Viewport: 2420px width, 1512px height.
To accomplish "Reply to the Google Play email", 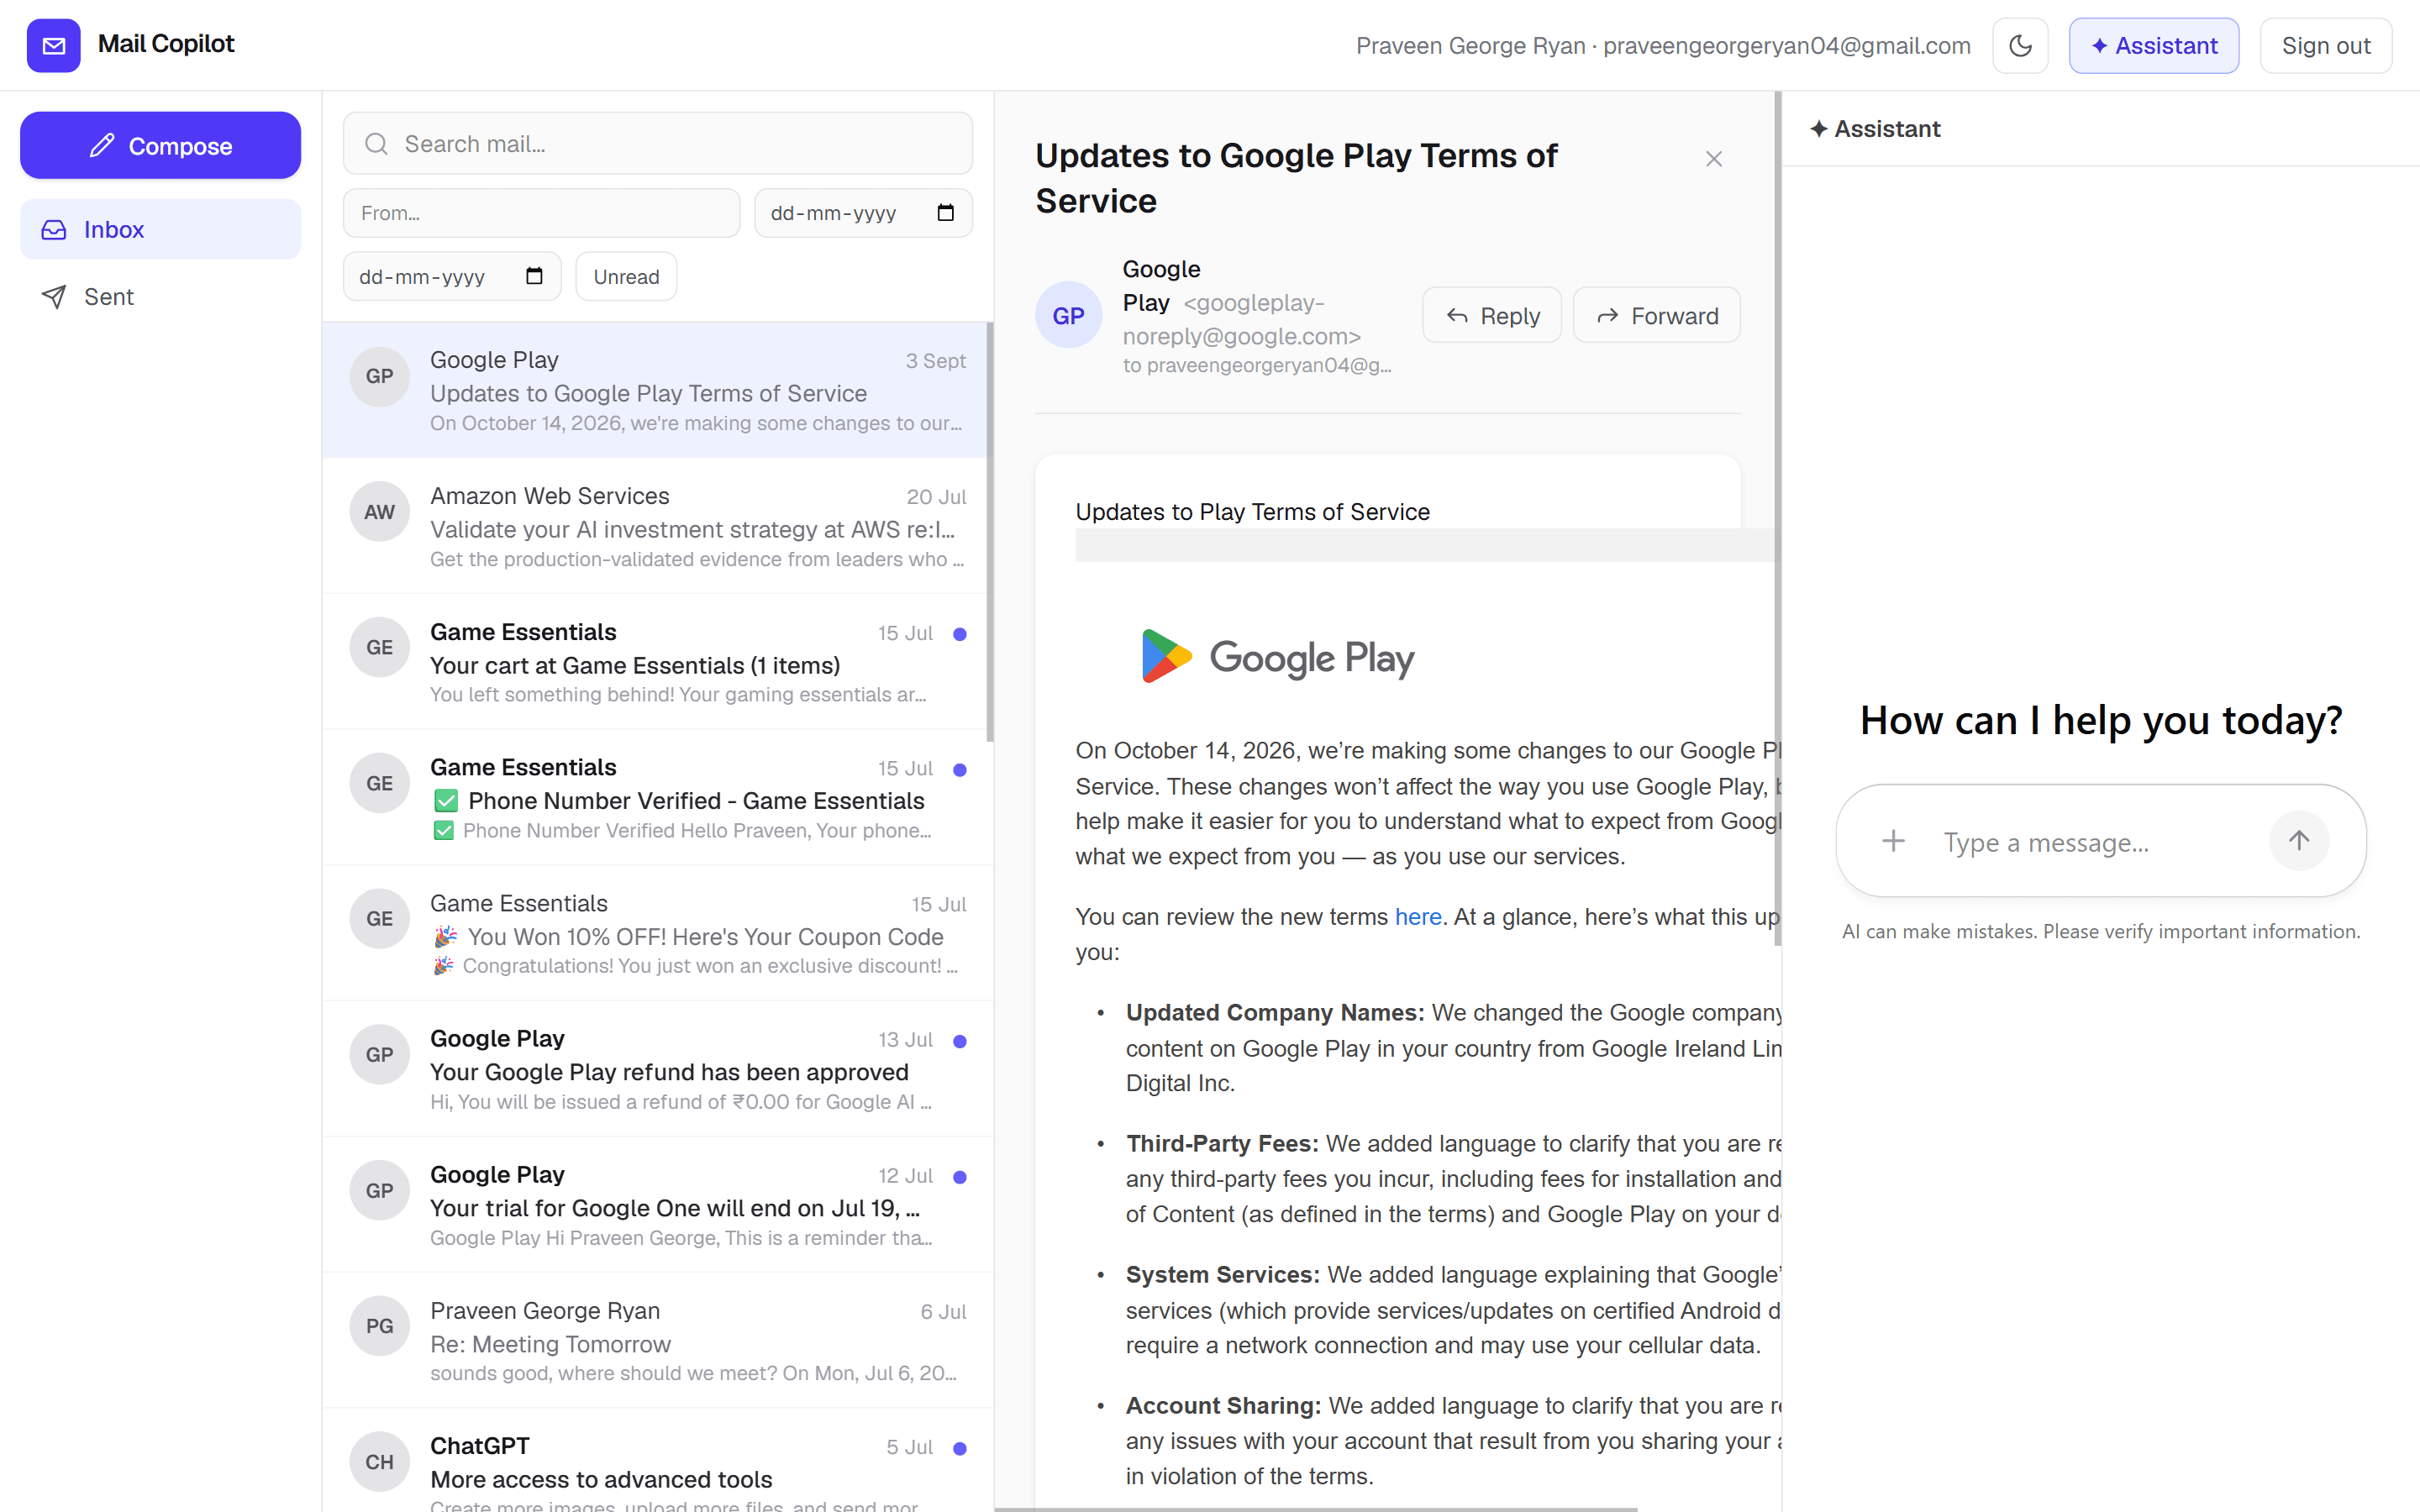I will [1492, 316].
